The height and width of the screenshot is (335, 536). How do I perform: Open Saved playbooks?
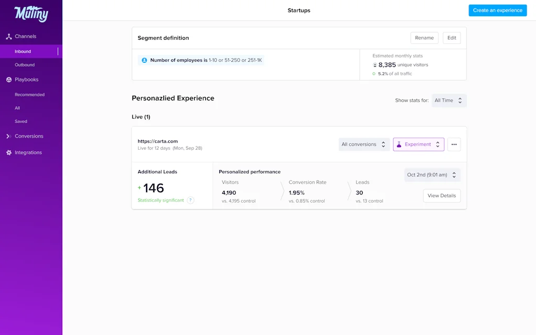click(x=21, y=121)
